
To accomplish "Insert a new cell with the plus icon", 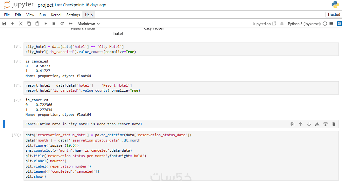I will pos(12,23).
